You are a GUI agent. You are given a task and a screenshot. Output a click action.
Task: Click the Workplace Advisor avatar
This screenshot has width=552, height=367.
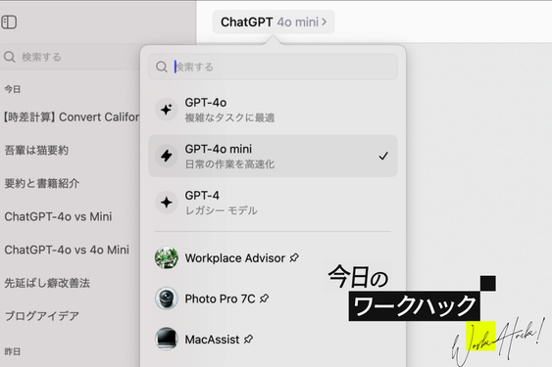point(167,257)
